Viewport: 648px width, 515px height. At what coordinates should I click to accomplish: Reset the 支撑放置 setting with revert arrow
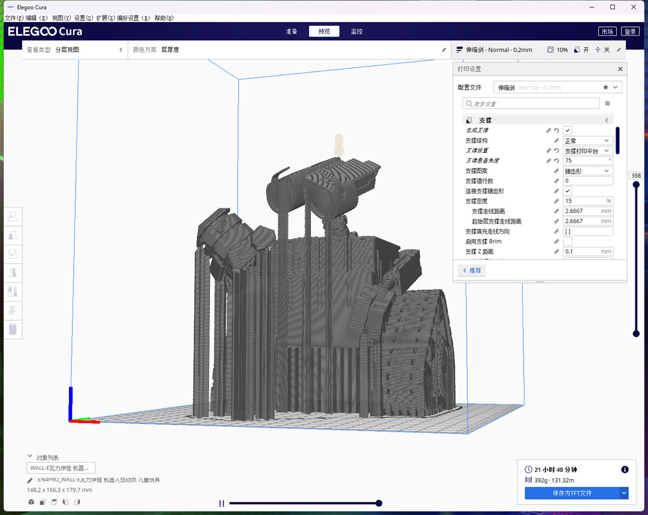557,150
